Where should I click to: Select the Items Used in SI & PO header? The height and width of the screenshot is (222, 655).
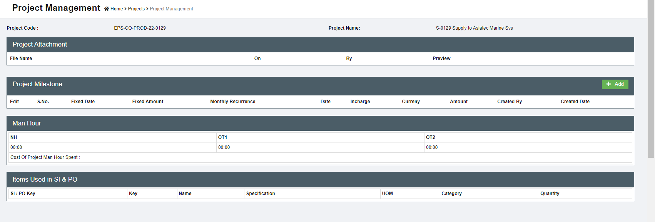[x=45, y=180]
